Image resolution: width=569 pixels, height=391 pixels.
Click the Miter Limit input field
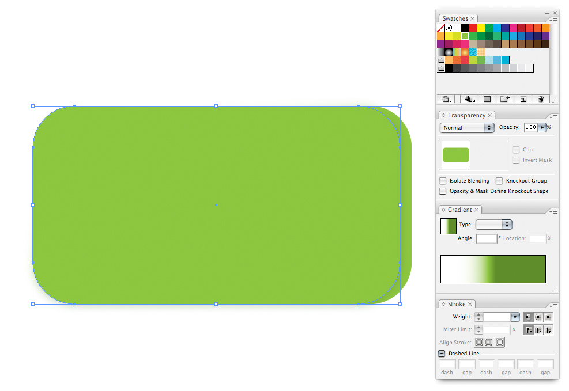[x=497, y=329]
